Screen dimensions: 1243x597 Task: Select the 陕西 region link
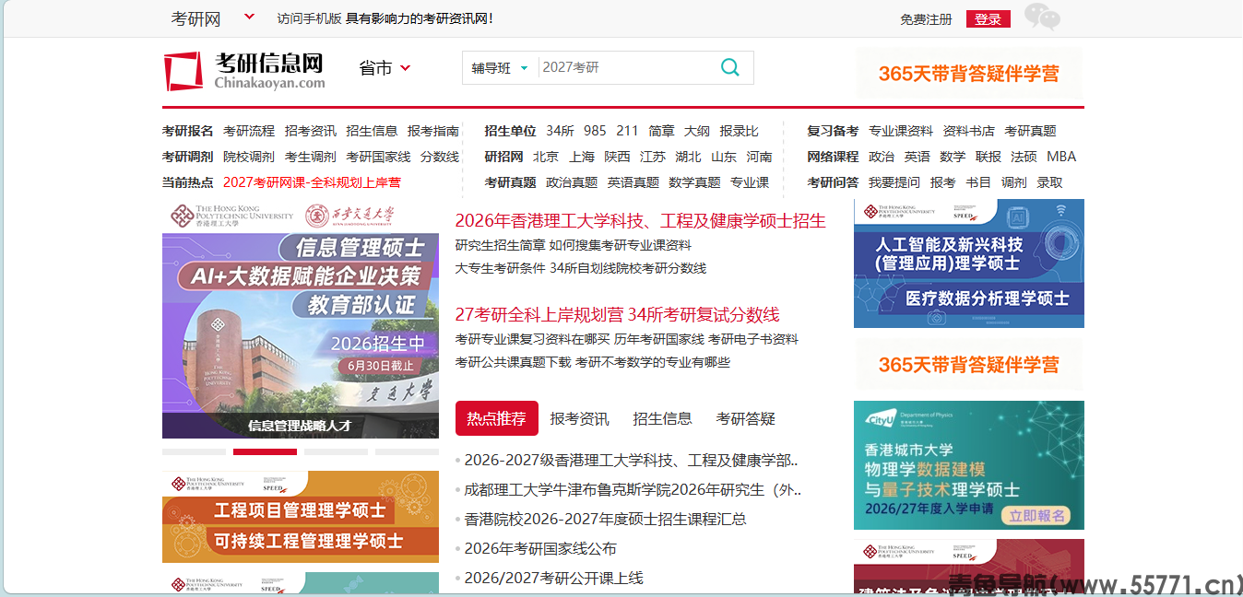tap(617, 157)
